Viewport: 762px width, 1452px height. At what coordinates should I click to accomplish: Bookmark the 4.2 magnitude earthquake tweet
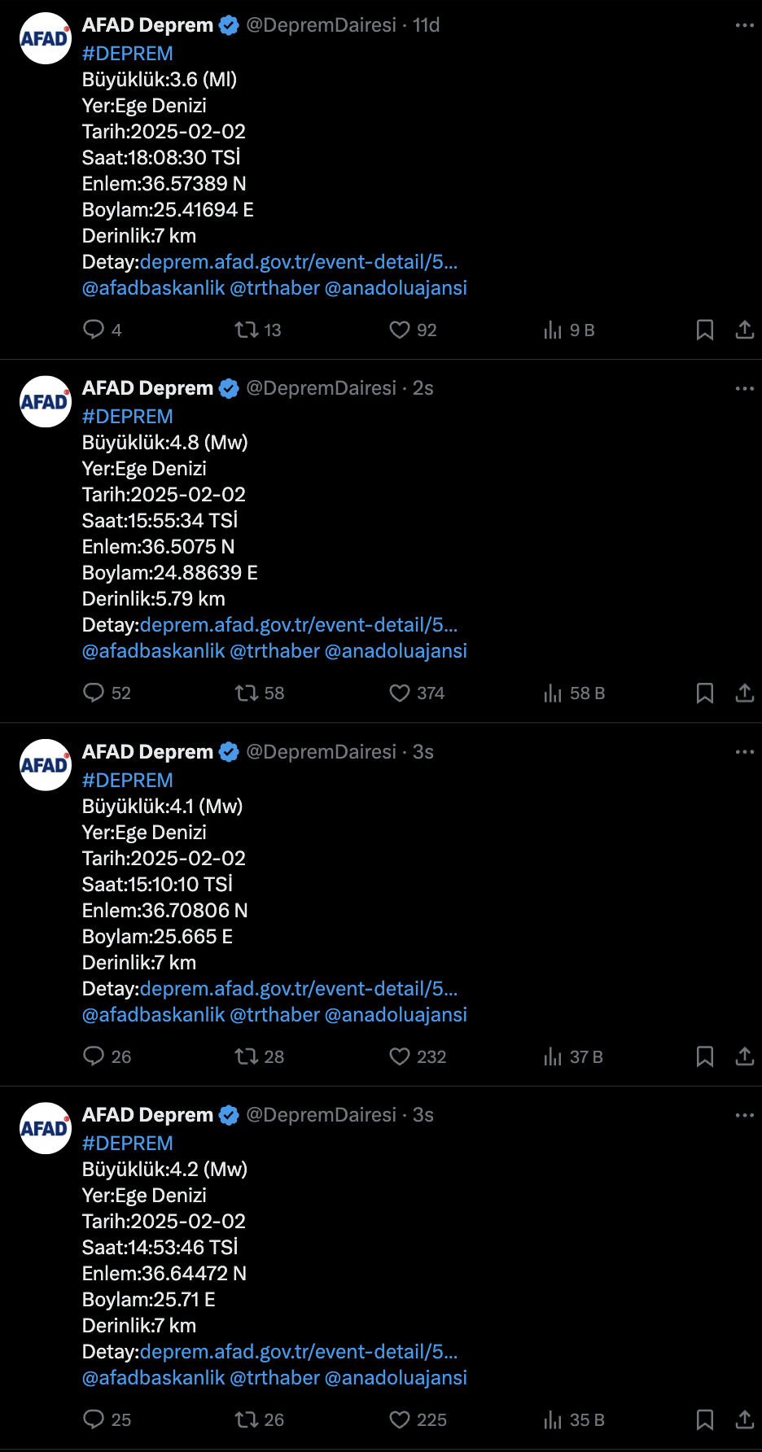click(x=705, y=1419)
